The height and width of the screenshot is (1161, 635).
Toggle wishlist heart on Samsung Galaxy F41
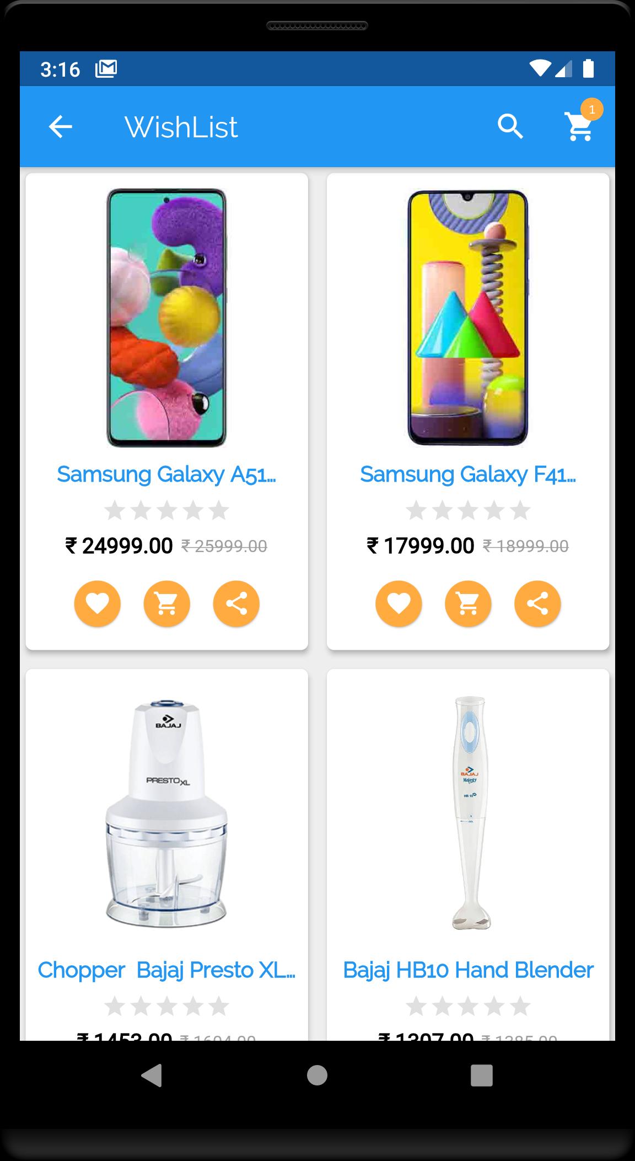[x=399, y=603]
